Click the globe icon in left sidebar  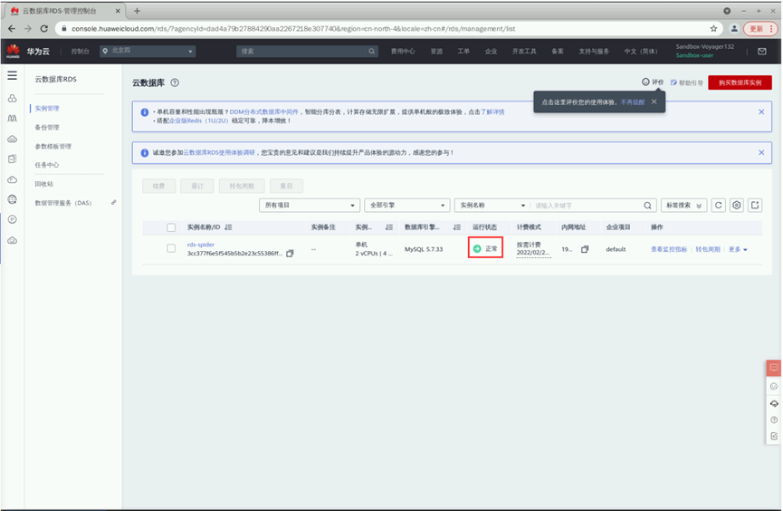pyautogui.click(x=13, y=199)
